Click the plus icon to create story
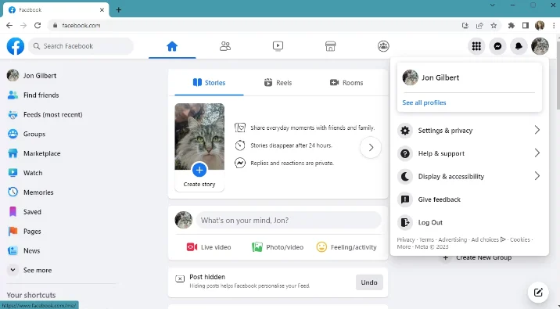 pyautogui.click(x=199, y=170)
